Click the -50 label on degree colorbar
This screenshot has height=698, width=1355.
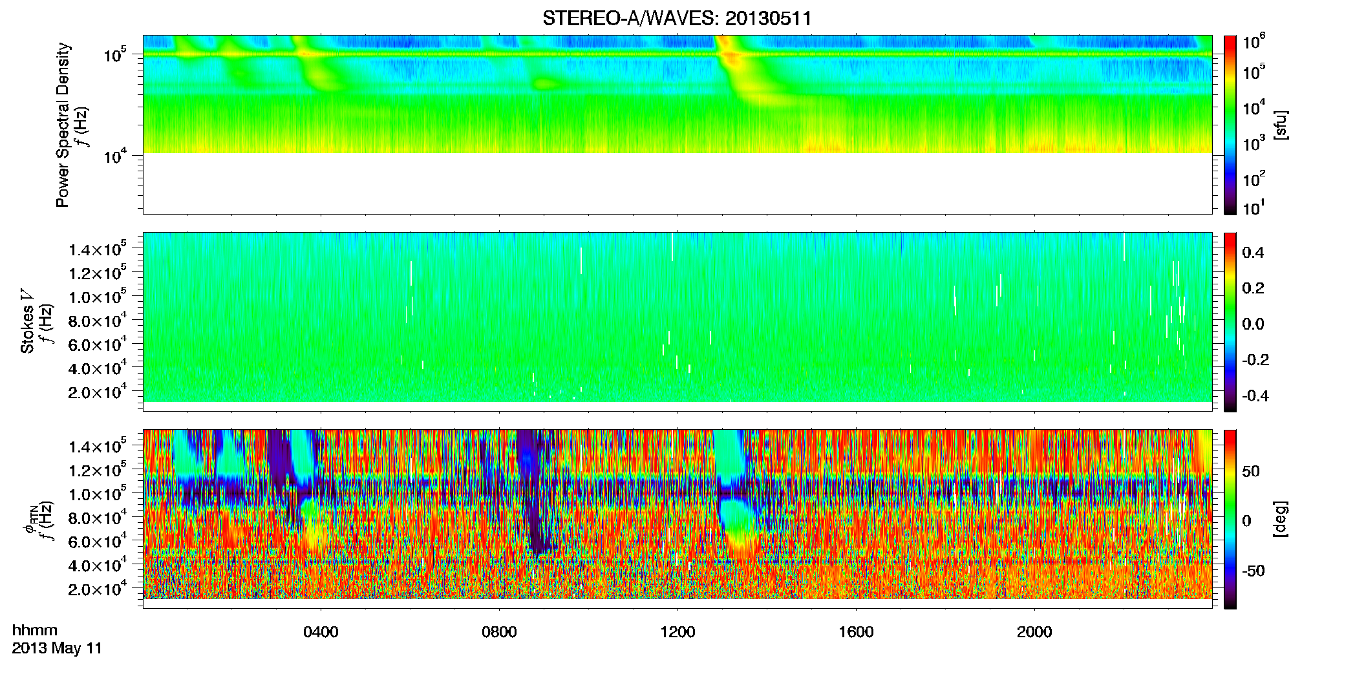click(1253, 571)
